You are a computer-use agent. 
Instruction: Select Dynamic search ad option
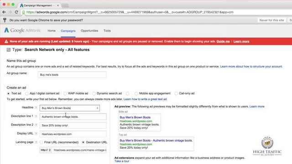point(94,93)
